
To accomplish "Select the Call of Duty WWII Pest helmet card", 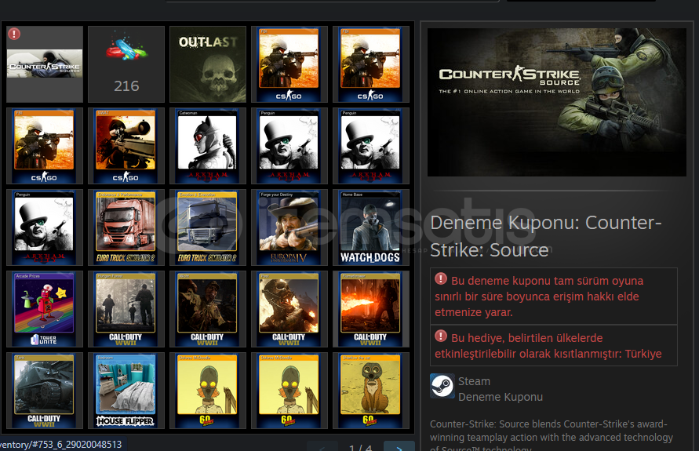I will [x=289, y=309].
